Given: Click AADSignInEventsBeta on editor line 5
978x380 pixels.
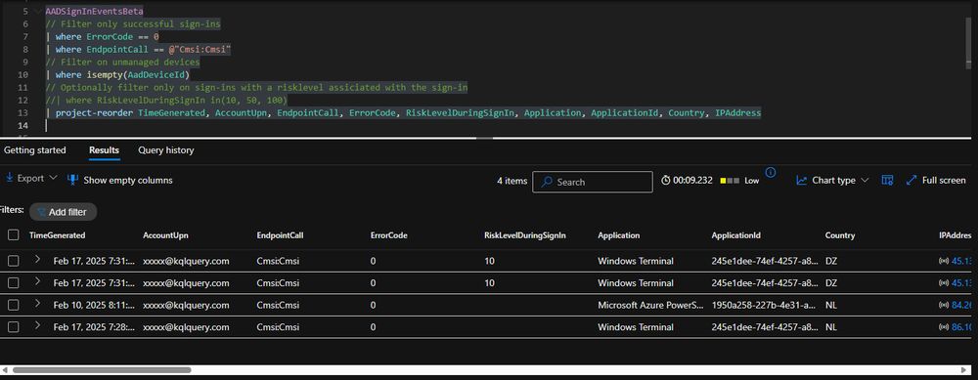Looking at the screenshot, I should point(94,11).
